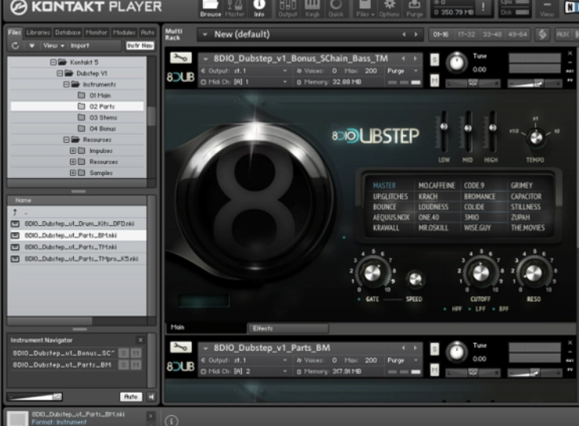Open the Quick-load icon
Viewport: 579px width, 426px height.
335,8
